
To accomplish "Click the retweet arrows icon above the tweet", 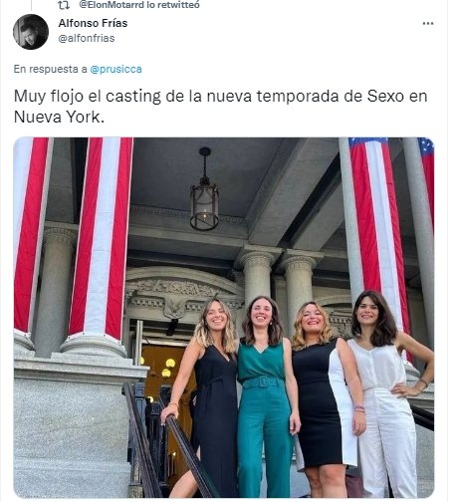I will 64,5.
